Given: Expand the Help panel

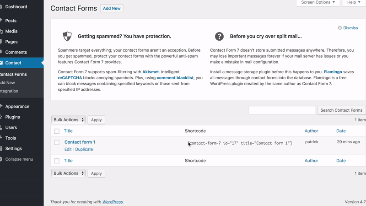Looking at the screenshot, I should tap(354, 2).
